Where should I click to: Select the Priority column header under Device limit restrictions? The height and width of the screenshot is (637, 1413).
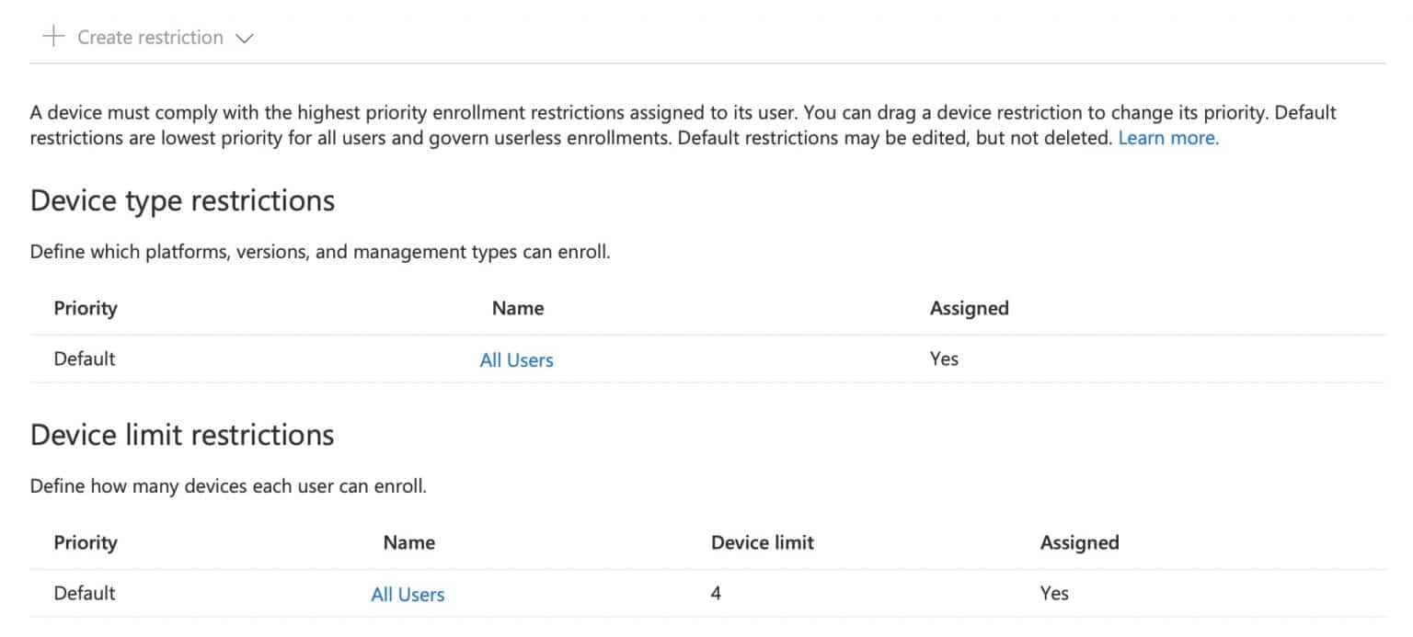85,542
